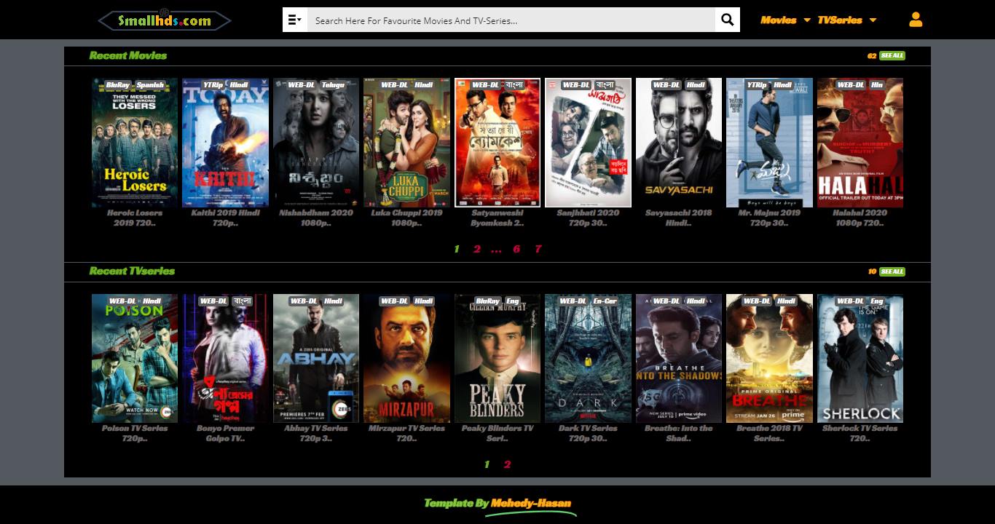Click the 'Breathe 2018 TV Series..' title
The image size is (995, 524).
(769, 433)
